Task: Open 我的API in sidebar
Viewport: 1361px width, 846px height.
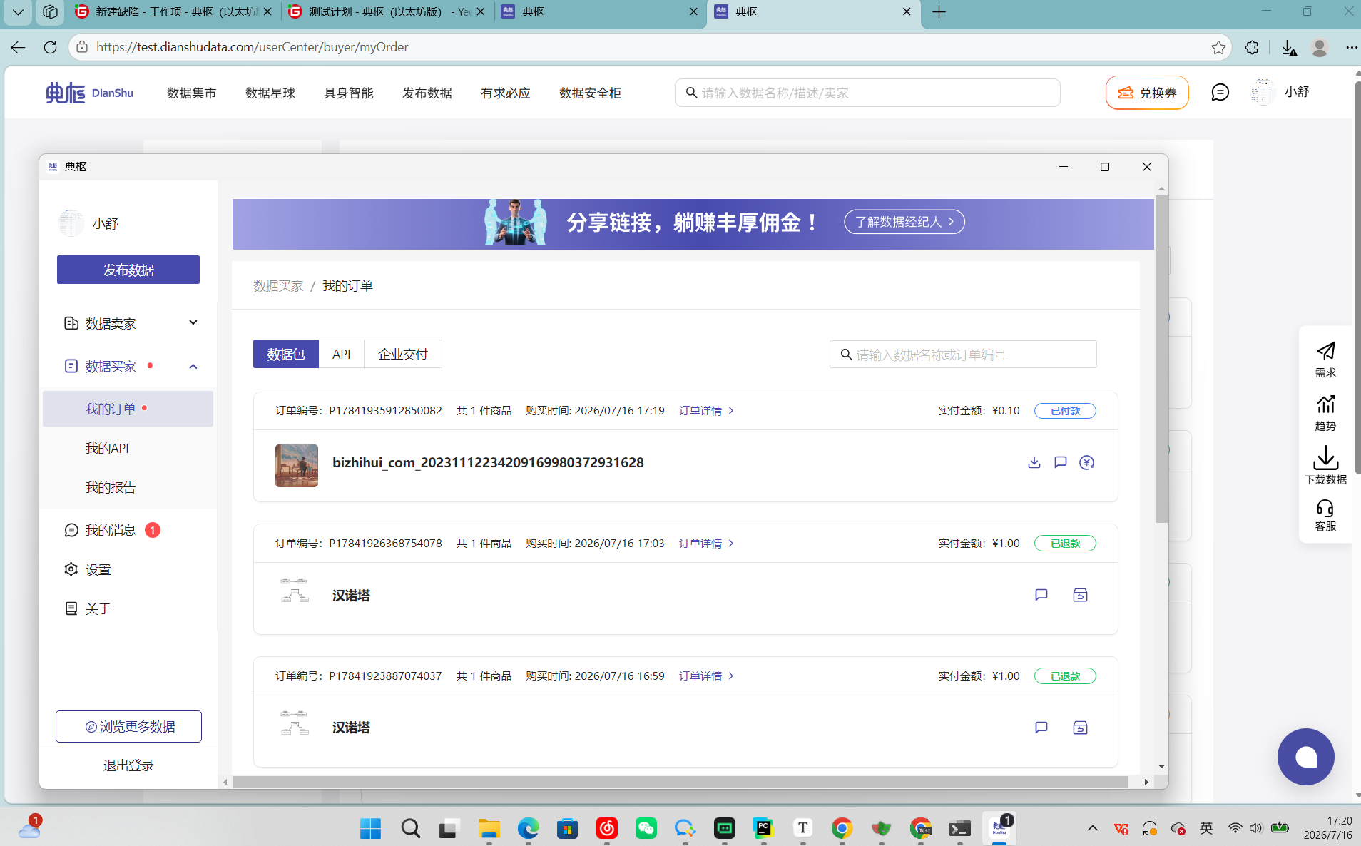Action: tap(107, 448)
